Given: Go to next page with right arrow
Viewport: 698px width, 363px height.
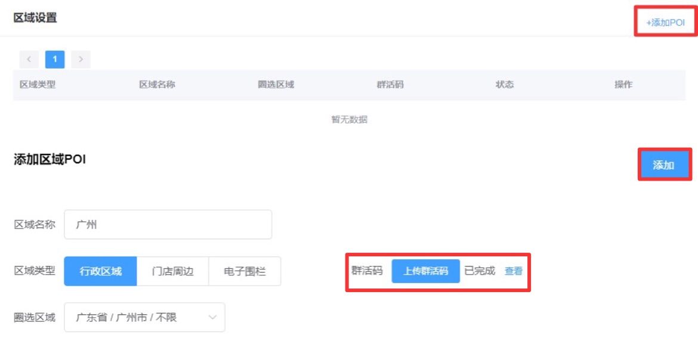Looking at the screenshot, I should [x=81, y=59].
